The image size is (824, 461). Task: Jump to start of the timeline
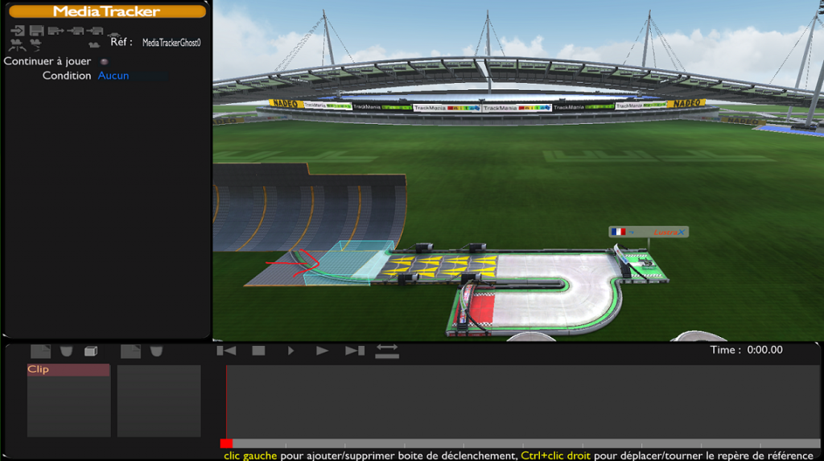[226, 351]
